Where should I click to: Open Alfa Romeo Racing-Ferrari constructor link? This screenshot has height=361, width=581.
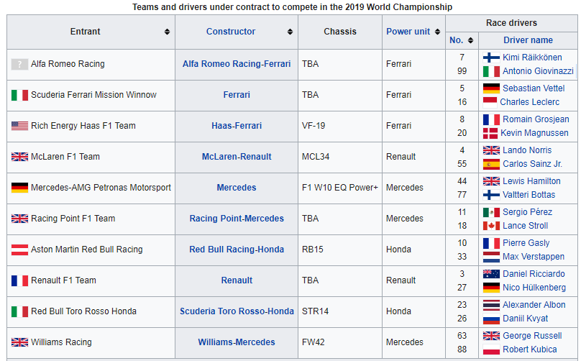(237, 64)
